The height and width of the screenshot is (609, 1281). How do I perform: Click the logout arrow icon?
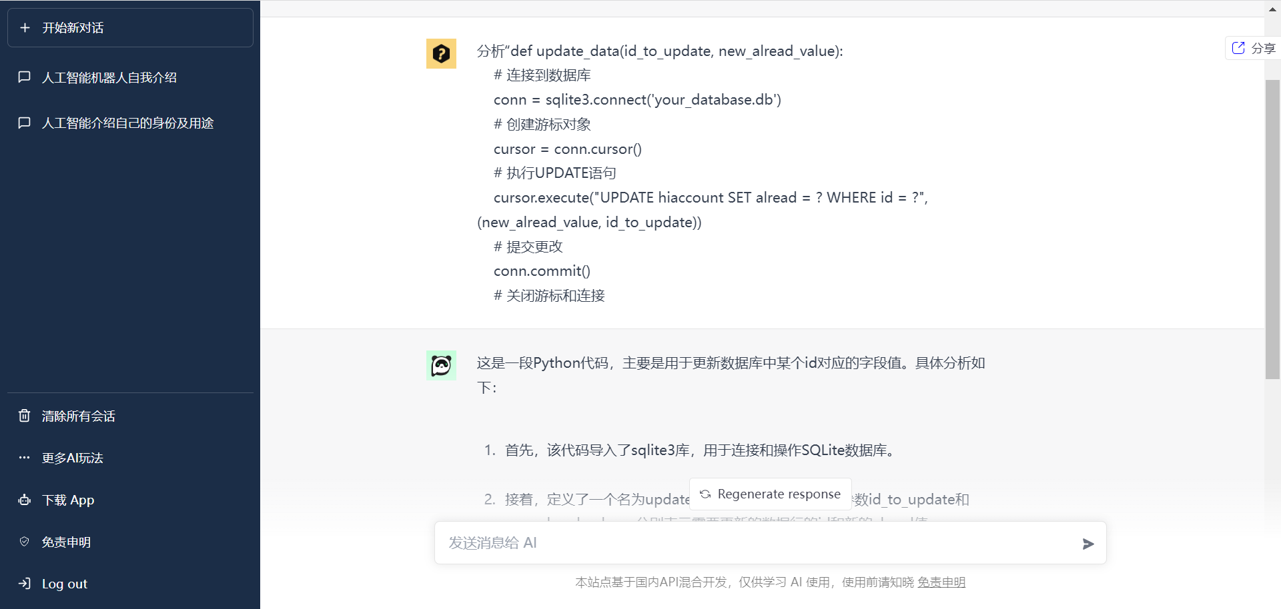point(24,584)
